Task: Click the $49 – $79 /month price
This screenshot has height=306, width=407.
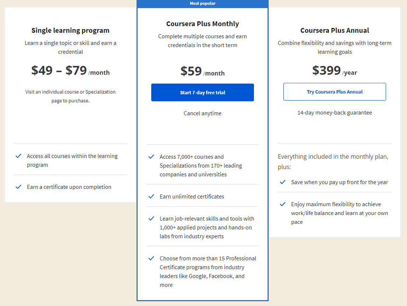Action: pos(70,70)
